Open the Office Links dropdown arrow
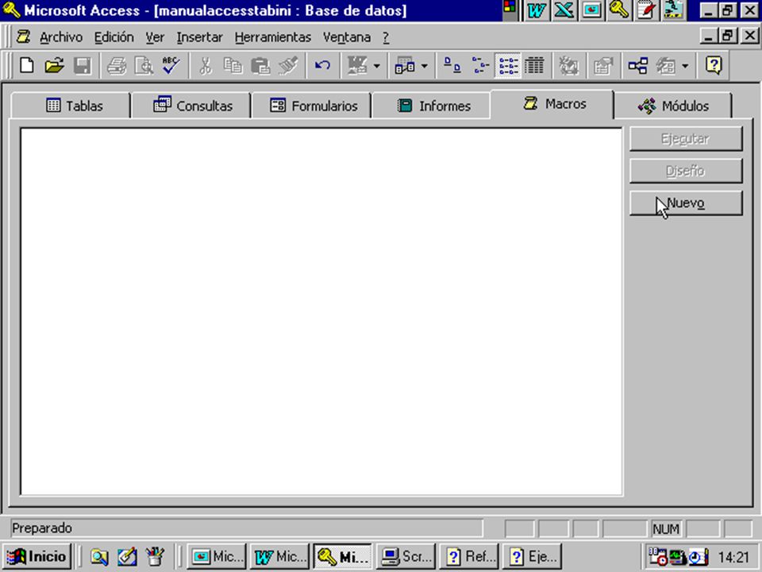Viewport: 762px width, 572px height. click(x=376, y=66)
